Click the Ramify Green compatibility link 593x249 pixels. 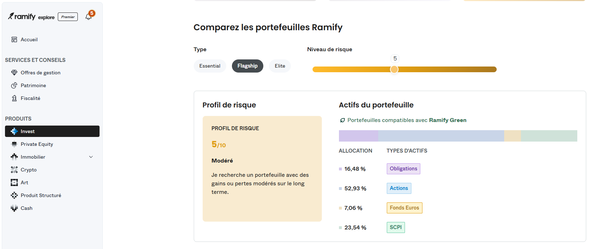[x=447, y=120]
